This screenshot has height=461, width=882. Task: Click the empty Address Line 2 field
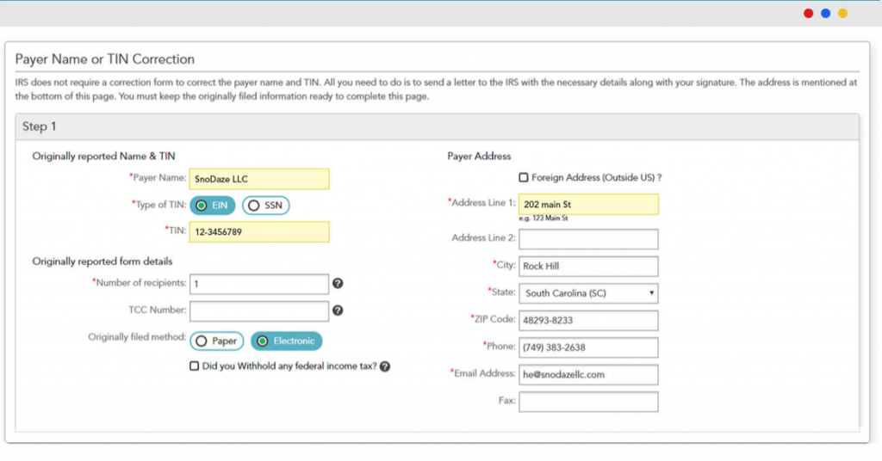(588, 239)
